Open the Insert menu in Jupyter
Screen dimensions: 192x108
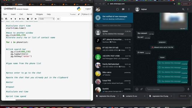(13, 14)
